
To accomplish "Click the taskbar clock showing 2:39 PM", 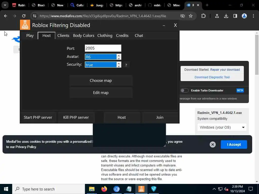I will click(237, 189).
